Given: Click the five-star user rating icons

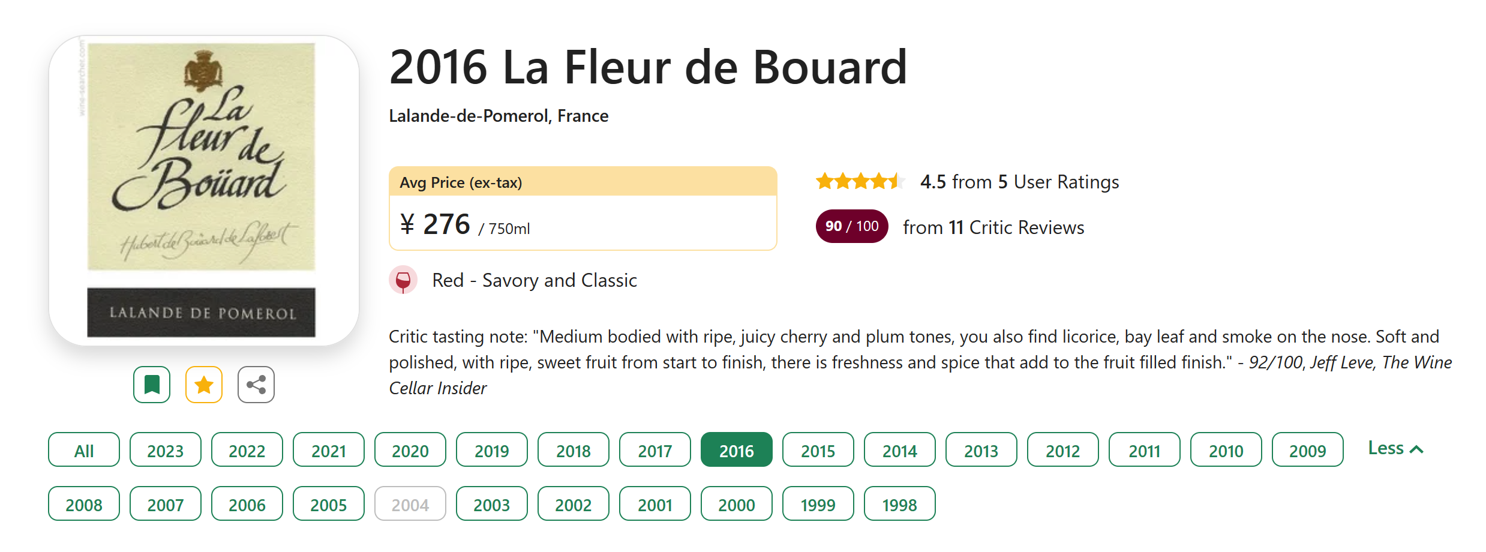Looking at the screenshot, I should pyautogui.click(x=860, y=181).
